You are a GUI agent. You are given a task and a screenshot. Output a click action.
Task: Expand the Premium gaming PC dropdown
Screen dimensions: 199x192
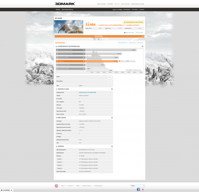click(84, 50)
